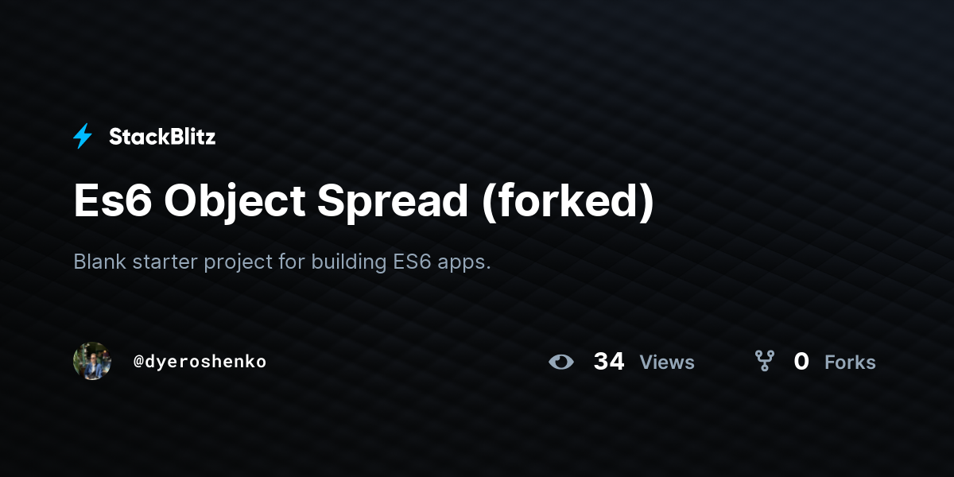Click the word "Spread" in the project title

pyautogui.click(x=393, y=203)
